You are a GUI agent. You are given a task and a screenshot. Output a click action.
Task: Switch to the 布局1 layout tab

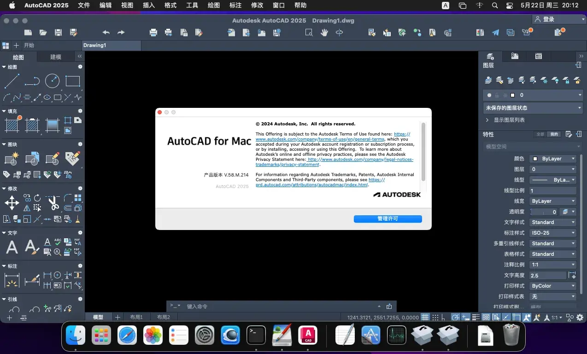pyautogui.click(x=136, y=317)
